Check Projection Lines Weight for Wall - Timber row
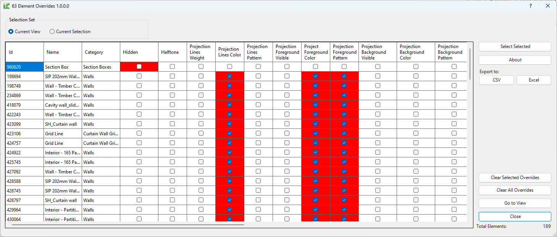The height and width of the screenshot is (237, 557). 200,86
